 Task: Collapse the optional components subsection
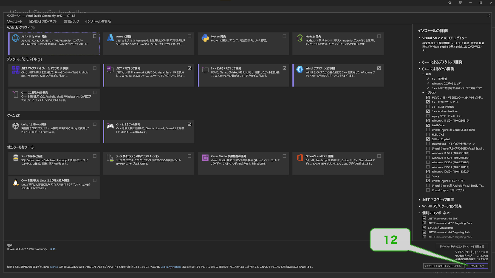pyautogui.click(x=423, y=93)
